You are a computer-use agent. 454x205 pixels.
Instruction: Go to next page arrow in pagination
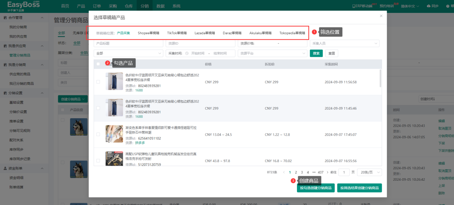point(327,172)
